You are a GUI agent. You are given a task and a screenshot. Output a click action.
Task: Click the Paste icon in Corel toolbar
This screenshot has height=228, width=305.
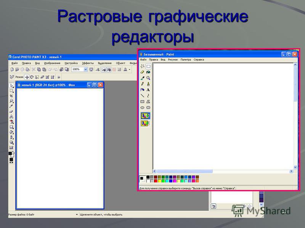(x=44, y=70)
